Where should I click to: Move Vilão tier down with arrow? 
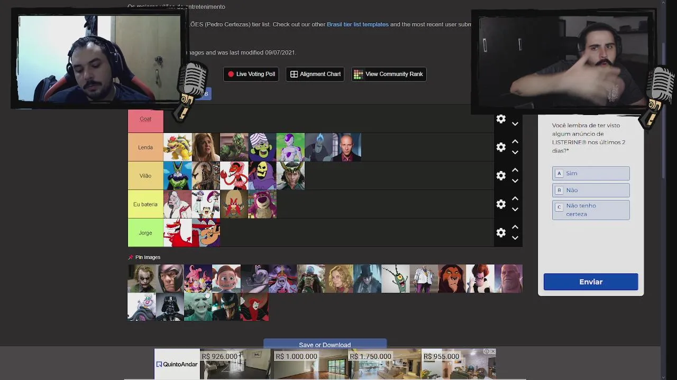[515, 181]
